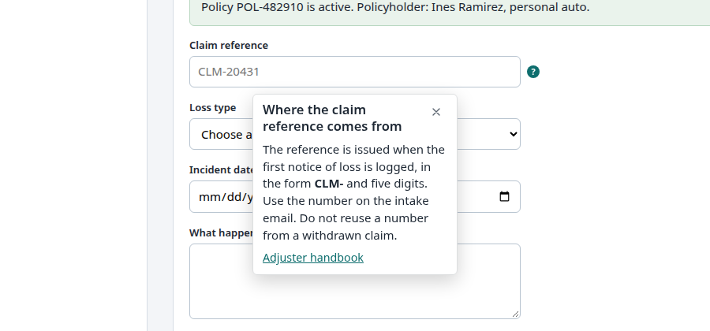Open the Adjuster handbook link
Screen dimensions: 710x331
[x=313, y=258]
